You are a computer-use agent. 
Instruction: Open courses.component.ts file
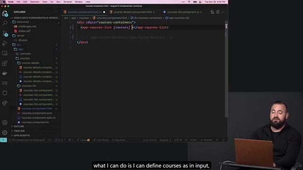click(x=35, y=122)
